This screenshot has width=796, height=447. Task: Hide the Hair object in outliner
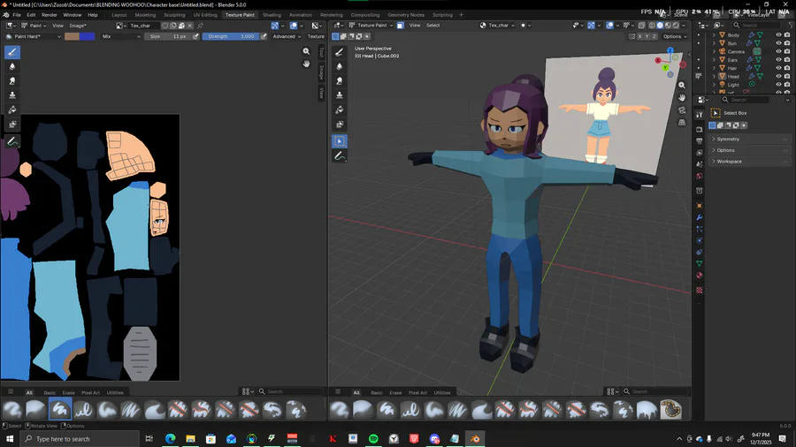click(x=778, y=68)
